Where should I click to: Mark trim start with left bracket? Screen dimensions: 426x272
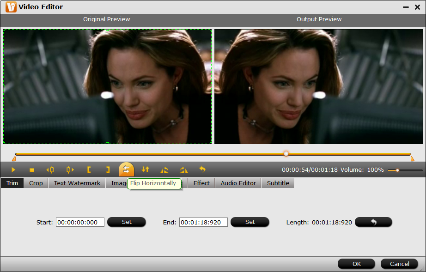point(89,170)
